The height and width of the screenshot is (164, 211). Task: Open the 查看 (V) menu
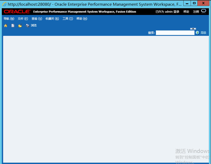click(x=37, y=19)
